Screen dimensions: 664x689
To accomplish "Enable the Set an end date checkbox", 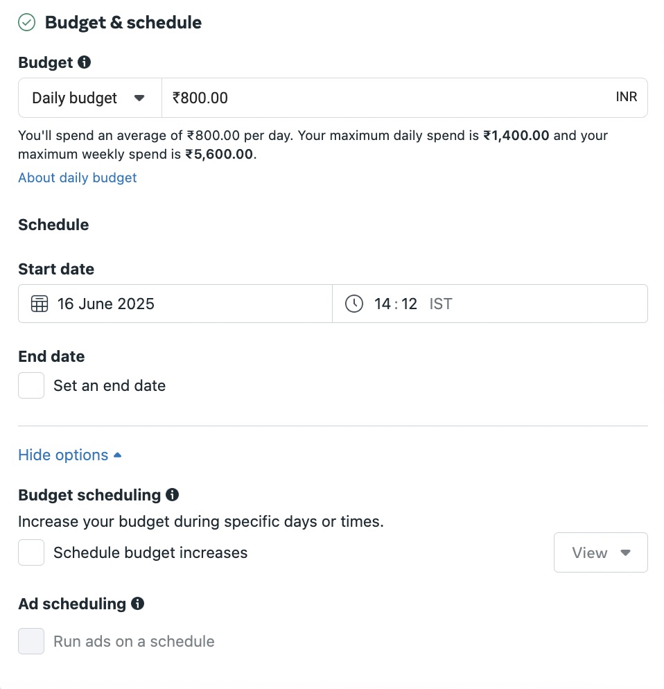I will tap(31, 385).
